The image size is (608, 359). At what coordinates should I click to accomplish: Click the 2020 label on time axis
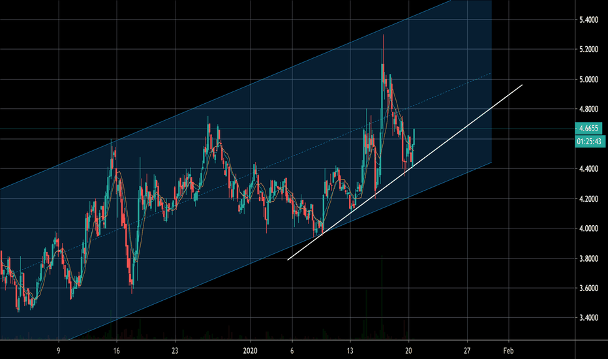click(x=250, y=351)
